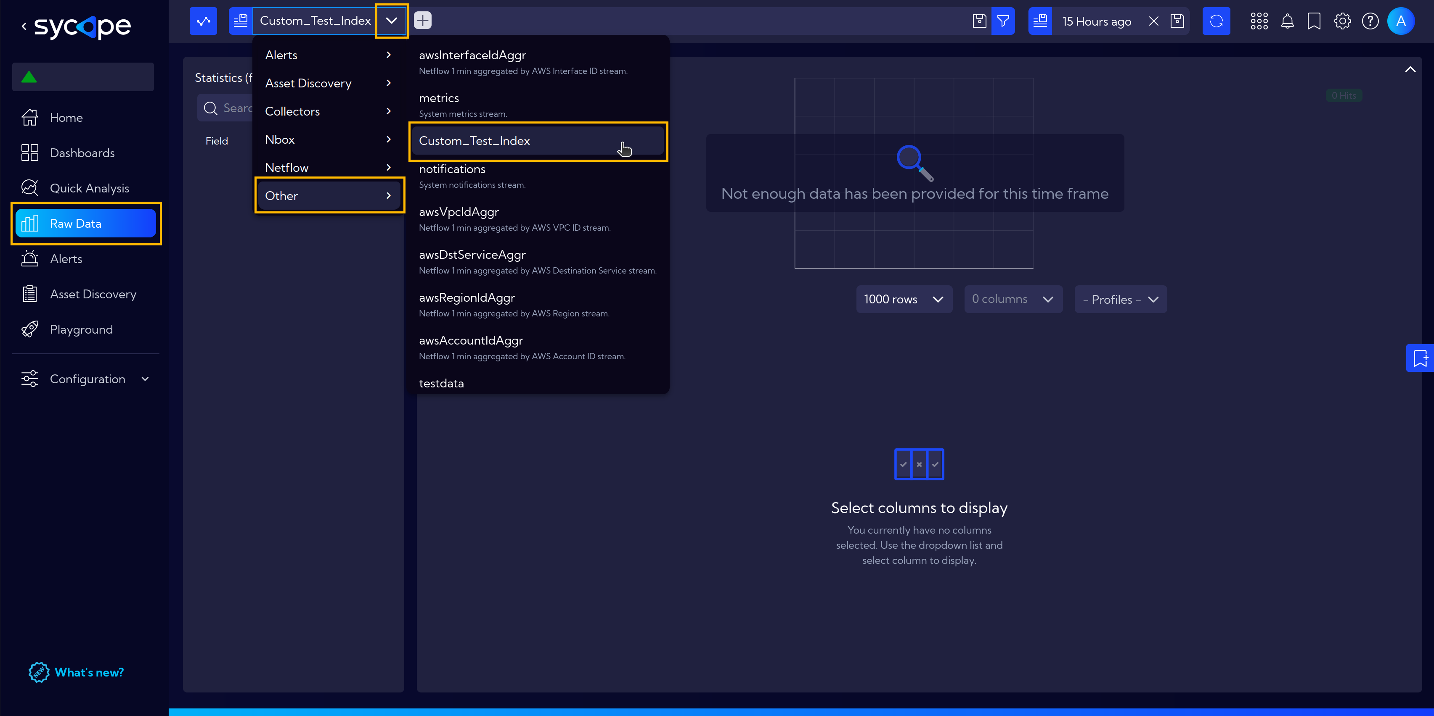
Task: Open the 15 Hours ago time range
Action: tap(1096, 21)
